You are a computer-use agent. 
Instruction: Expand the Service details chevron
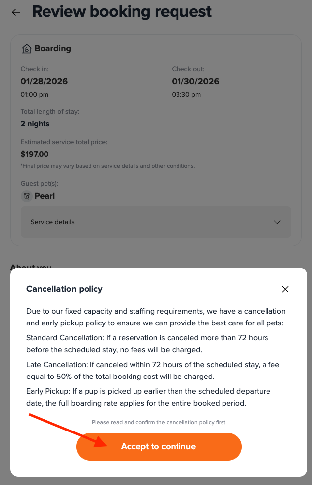(x=277, y=222)
